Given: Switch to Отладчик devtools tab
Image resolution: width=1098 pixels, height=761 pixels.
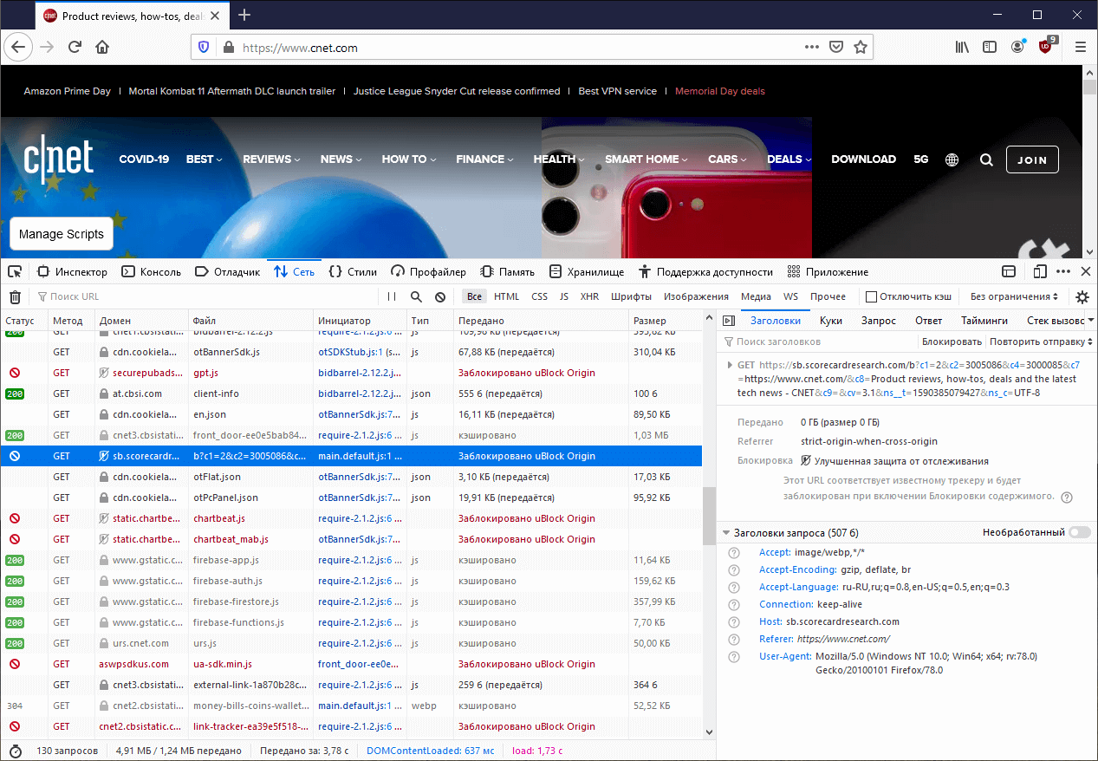Looking at the screenshot, I should click(x=227, y=271).
